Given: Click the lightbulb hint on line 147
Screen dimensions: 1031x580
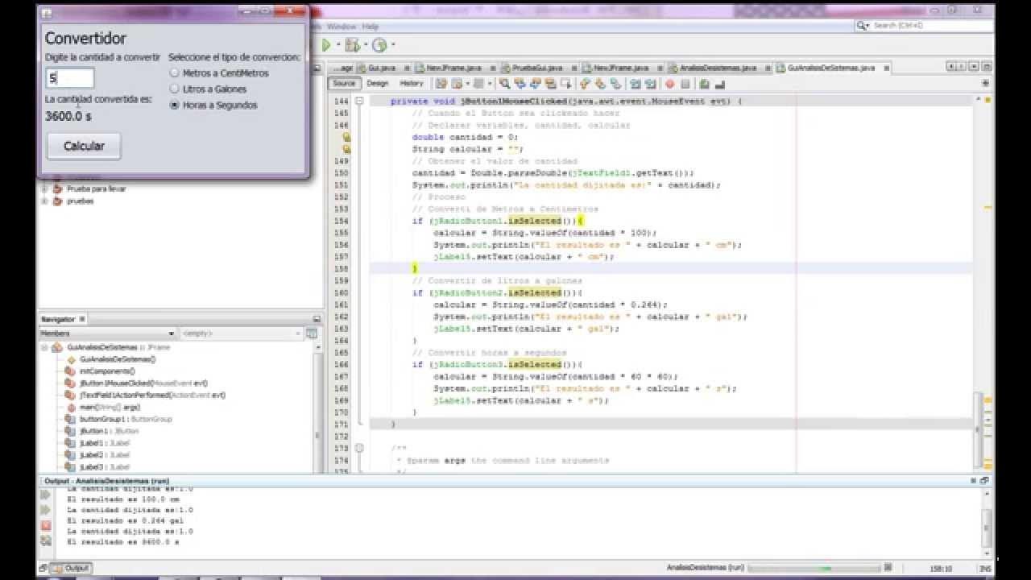Looking at the screenshot, I should coord(346,137).
